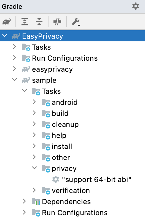145x219 pixels.
Task: Collapse the privacy task group
Action: tap(34, 168)
